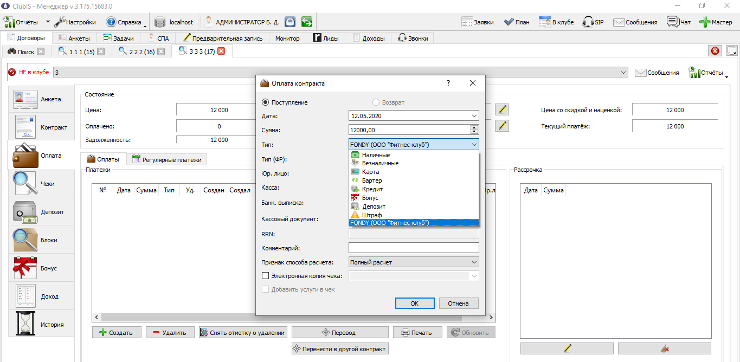Close the 2 2 2 (16) search tab
The width and height of the screenshot is (740, 362).
point(161,51)
